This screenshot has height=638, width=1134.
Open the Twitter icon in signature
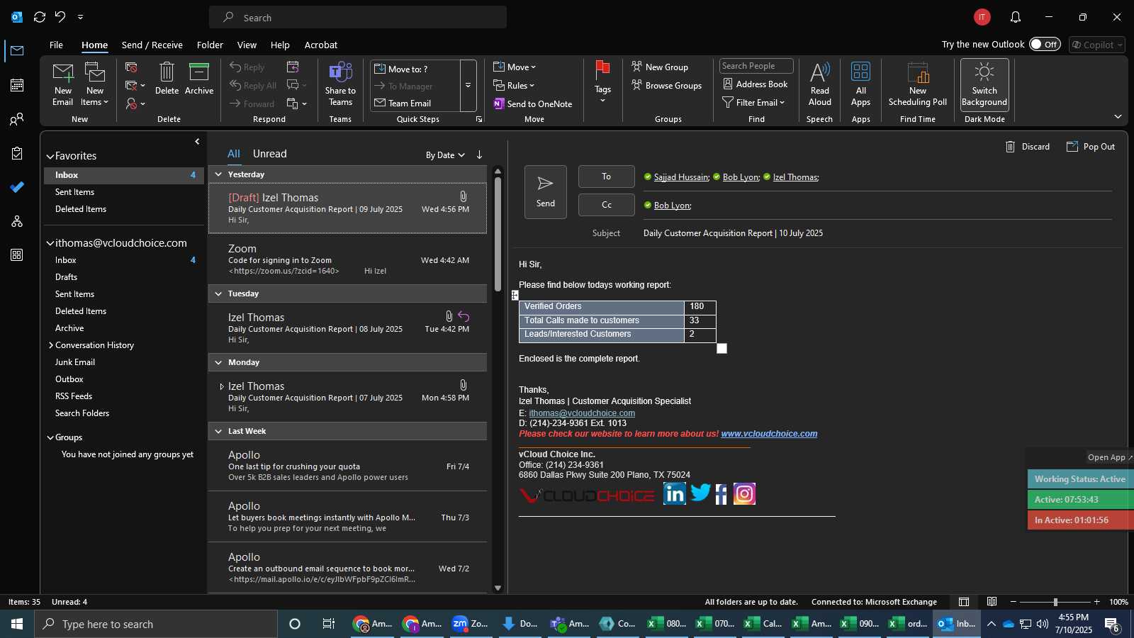pyautogui.click(x=700, y=493)
